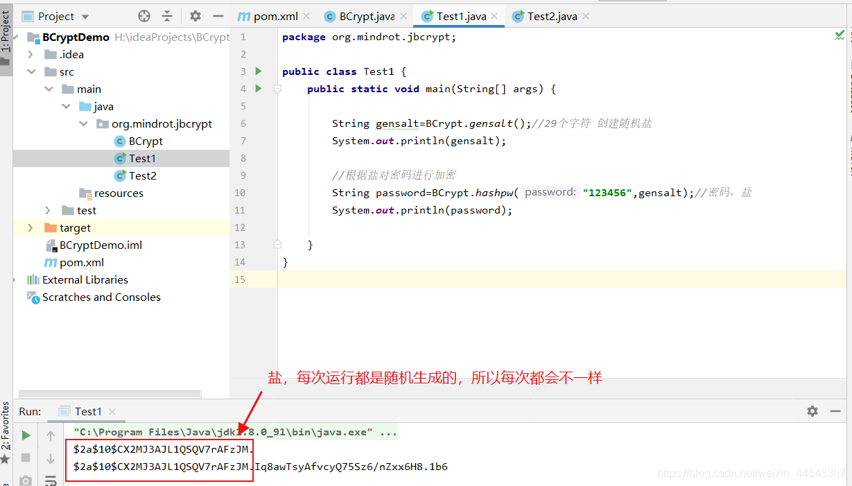Collapse the src folder
The image size is (852, 486).
(31, 71)
